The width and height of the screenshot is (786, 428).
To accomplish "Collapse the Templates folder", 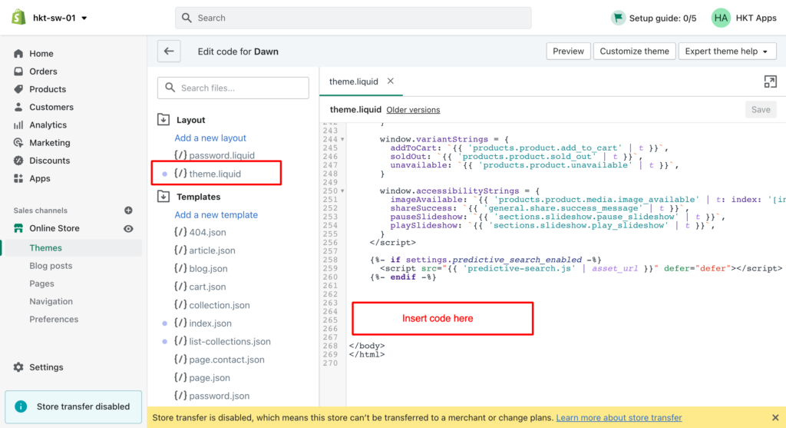I will click(x=163, y=196).
